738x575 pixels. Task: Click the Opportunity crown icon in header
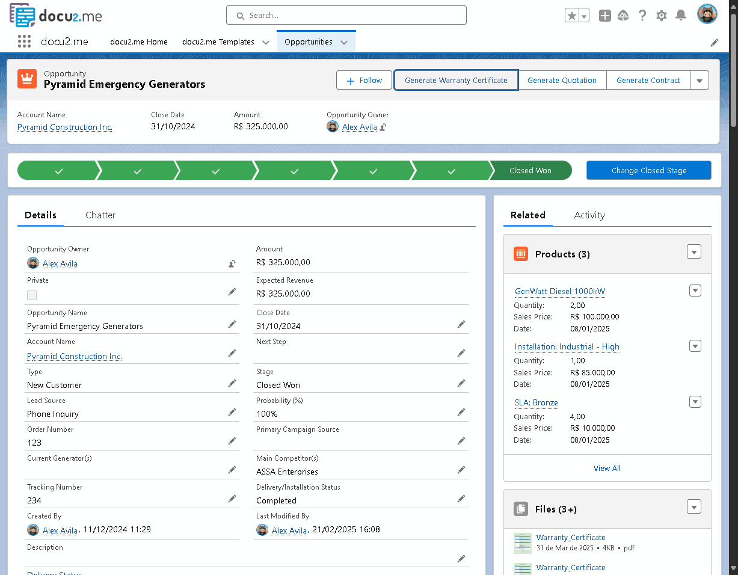pyautogui.click(x=27, y=79)
